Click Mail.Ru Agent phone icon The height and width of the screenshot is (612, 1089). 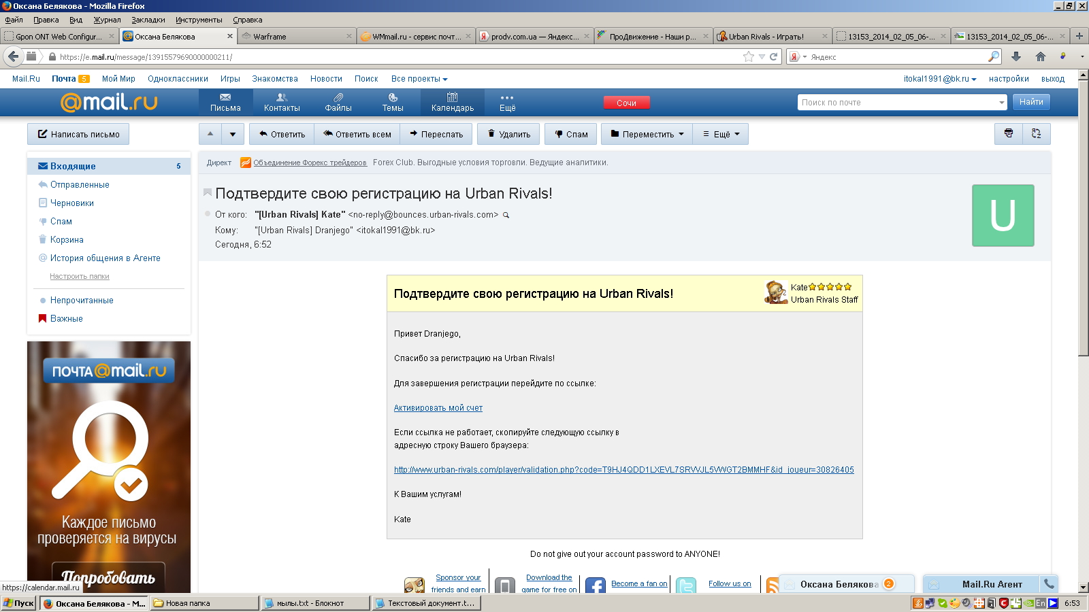click(1049, 584)
